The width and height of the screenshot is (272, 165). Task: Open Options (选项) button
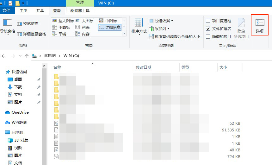[x=260, y=25]
